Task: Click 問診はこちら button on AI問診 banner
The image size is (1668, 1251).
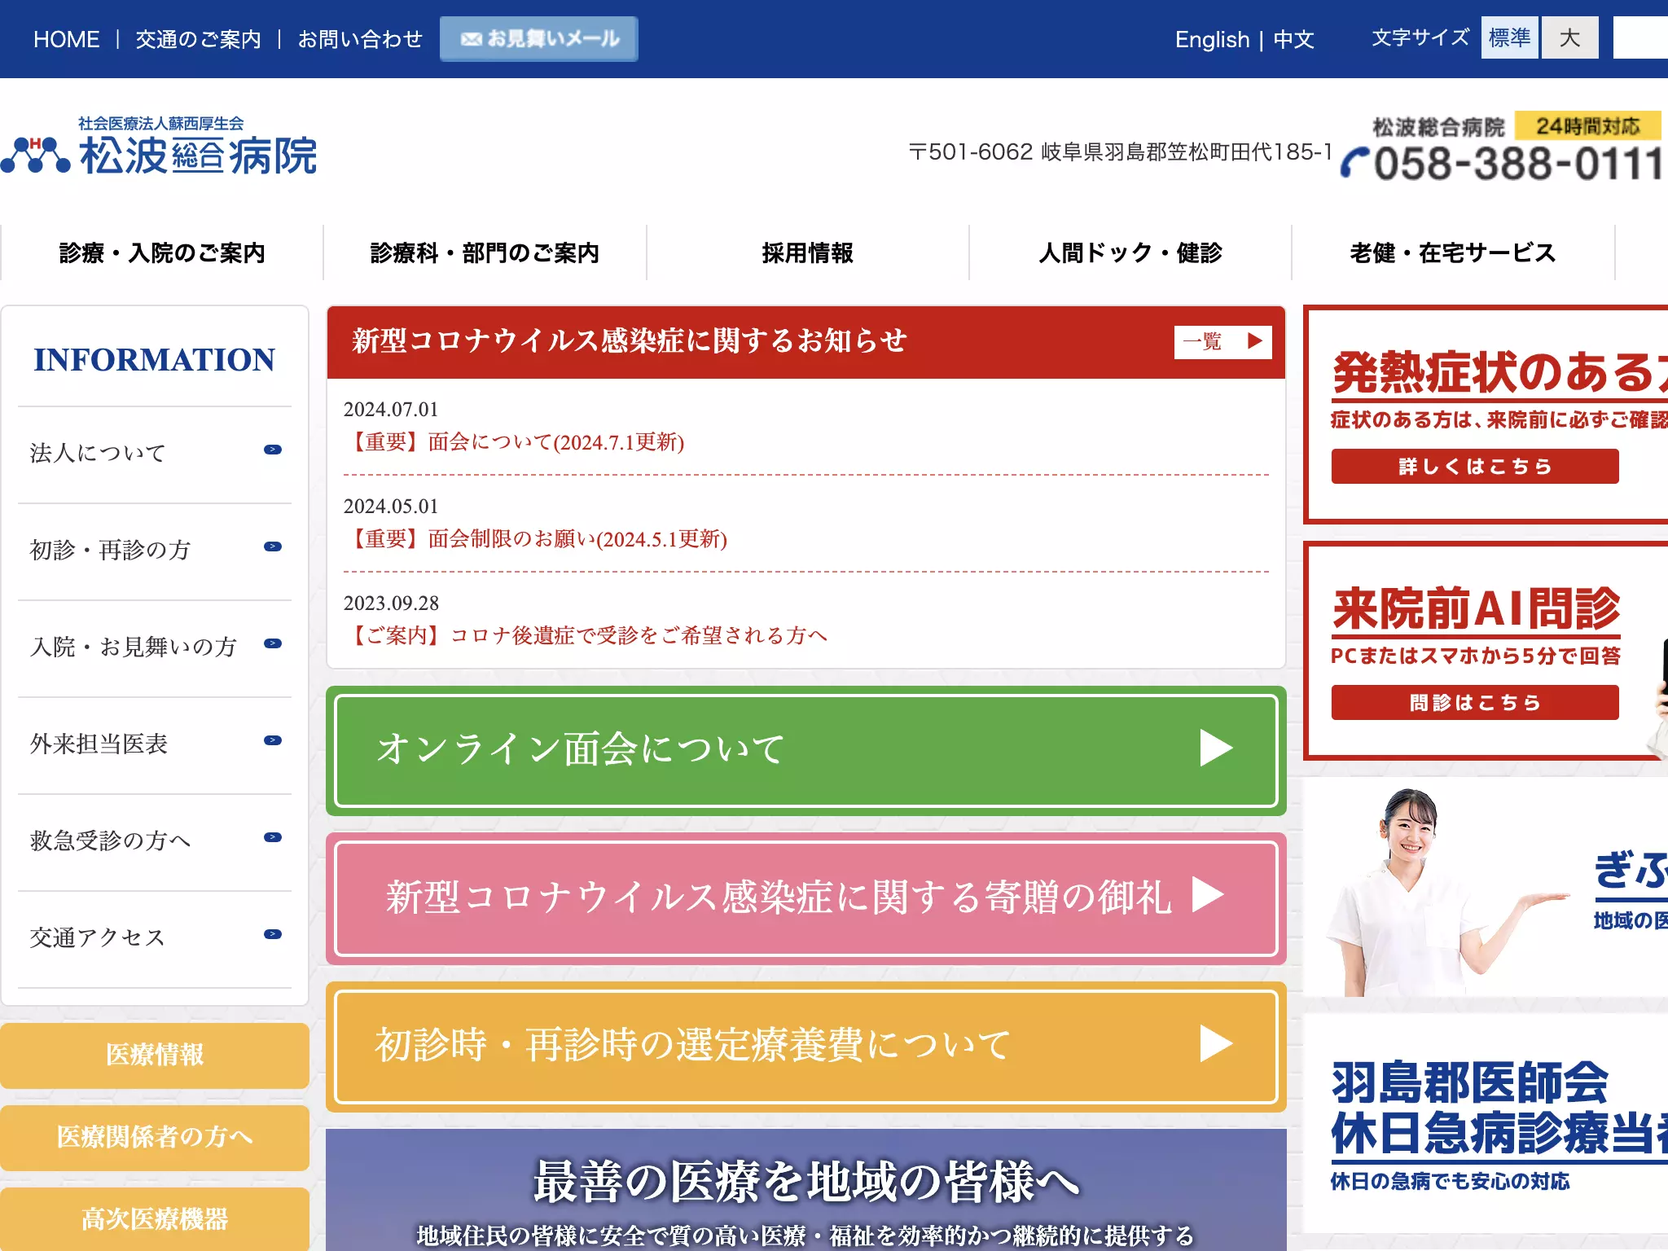Action: pyautogui.click(x=1475, y=702)
